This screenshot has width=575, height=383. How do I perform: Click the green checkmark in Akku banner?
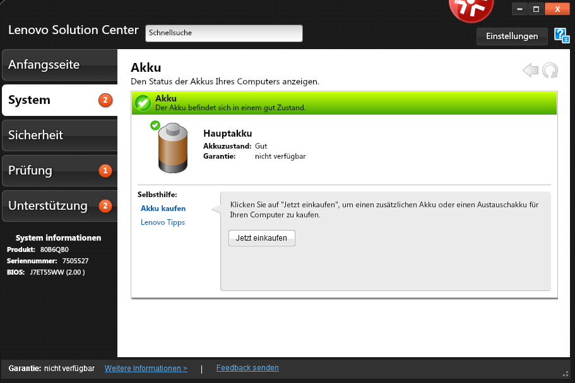(143, 103)
